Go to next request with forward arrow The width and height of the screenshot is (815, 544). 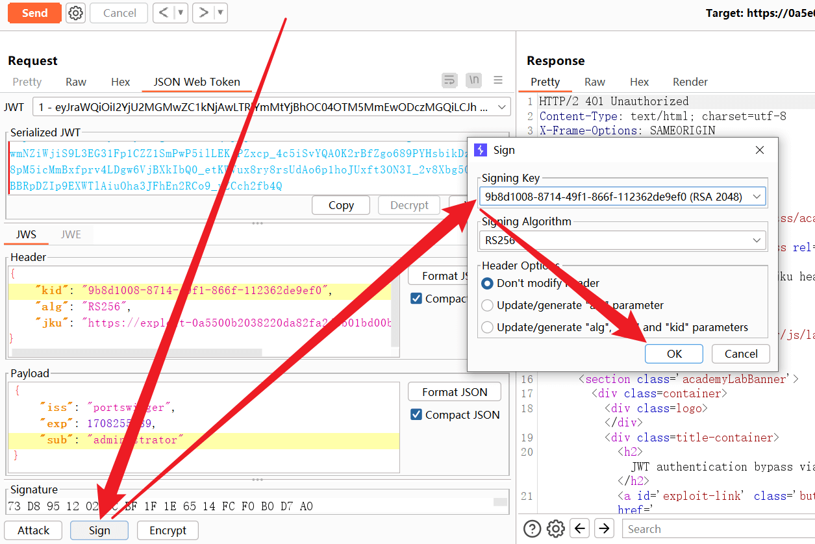pyautogui.click(x=204, y=13)
